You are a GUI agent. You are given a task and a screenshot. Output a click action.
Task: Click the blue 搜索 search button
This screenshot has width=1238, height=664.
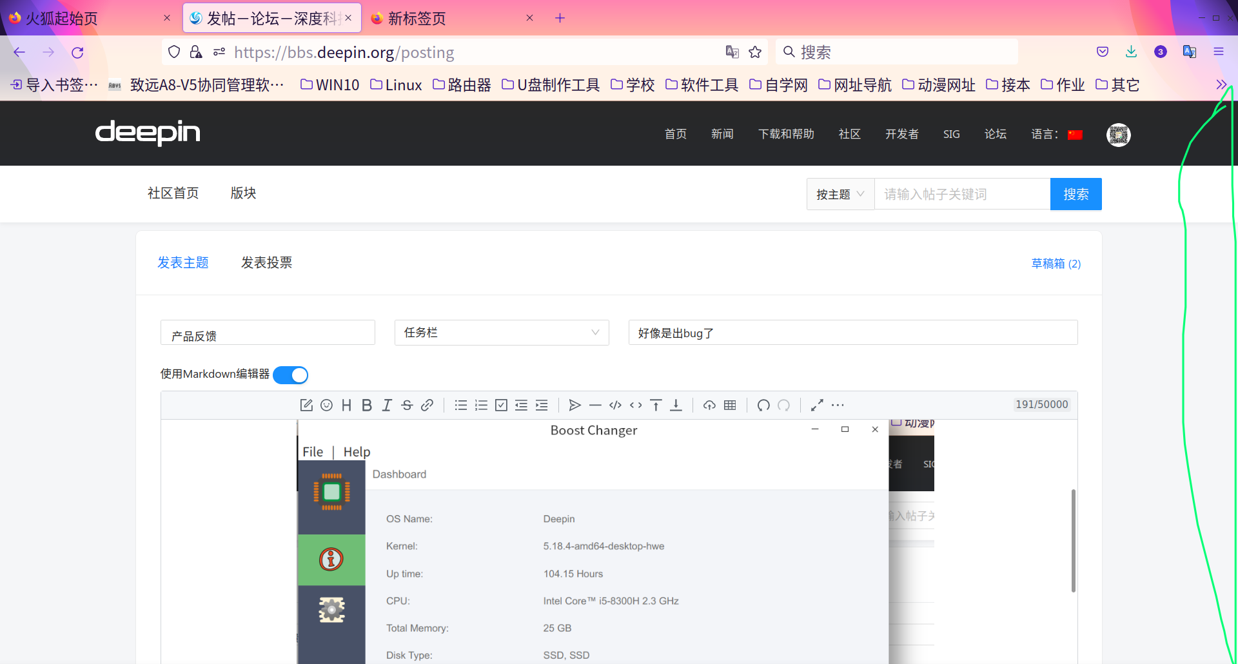pyautogui.click(x=1076, y=193)
